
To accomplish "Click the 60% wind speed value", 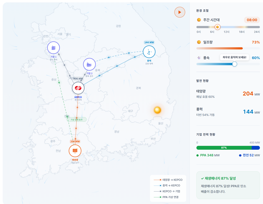I will pyautogui.click(x=256, y=58).
